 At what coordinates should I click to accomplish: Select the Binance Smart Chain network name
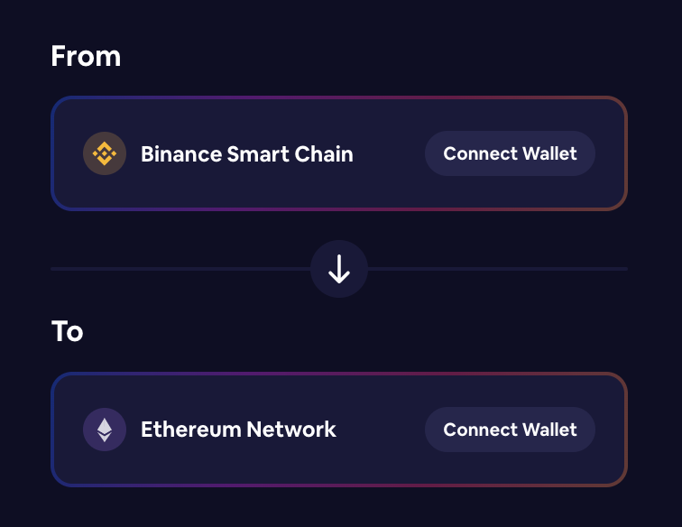[246, 153]
